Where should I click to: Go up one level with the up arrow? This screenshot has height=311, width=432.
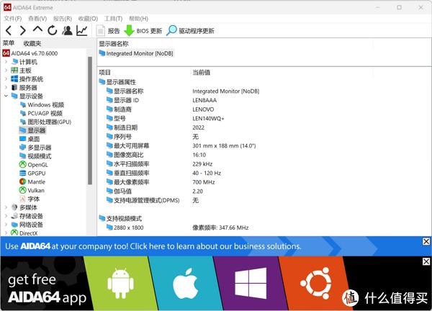(x=37, y=30)
